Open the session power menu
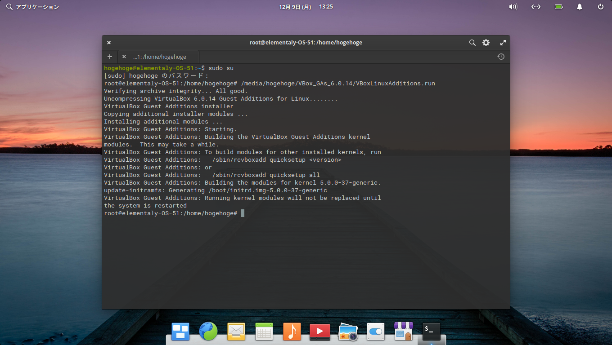Image resolution: width=612 pixels, height=345 pixels. [601, 7]
